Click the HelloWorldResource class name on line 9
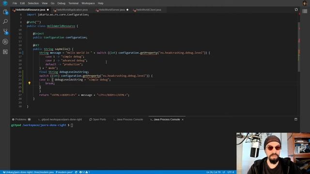Image resolution: width=310 pixels, height=174 pixels. point(61,26)
